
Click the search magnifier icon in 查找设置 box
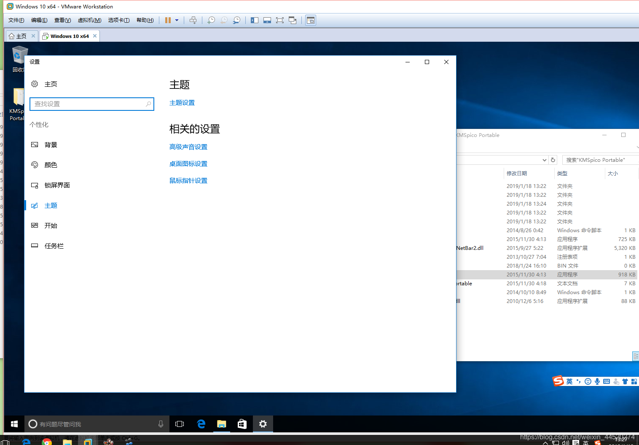[x=148, y=104]
